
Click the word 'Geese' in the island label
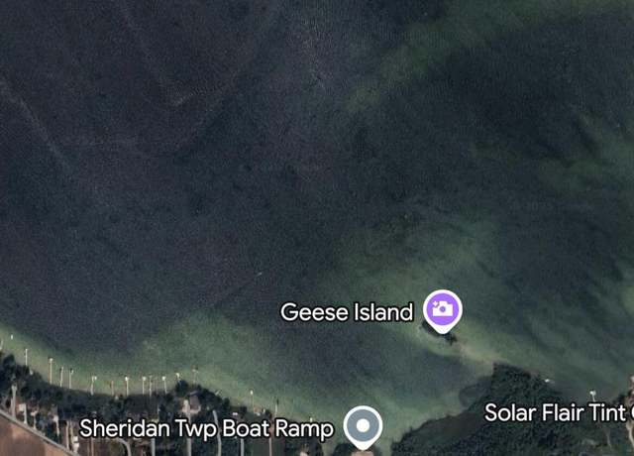point(315,312)
